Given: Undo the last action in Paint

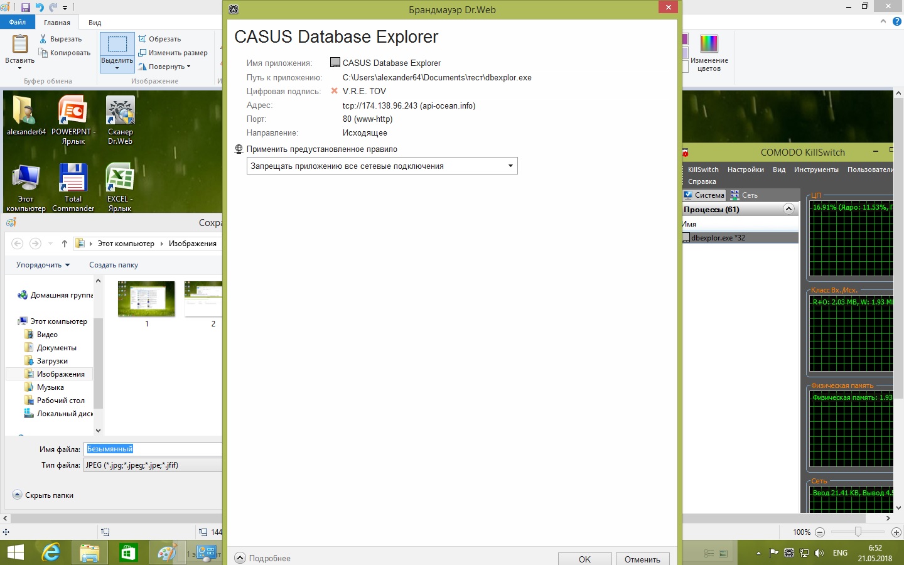Looking at the screenshot, I should click(40, 8).
